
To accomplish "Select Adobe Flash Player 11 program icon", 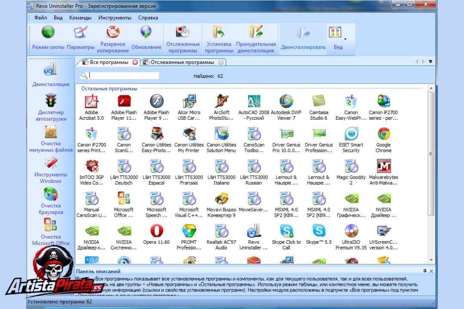I will (x=124, y=107).
